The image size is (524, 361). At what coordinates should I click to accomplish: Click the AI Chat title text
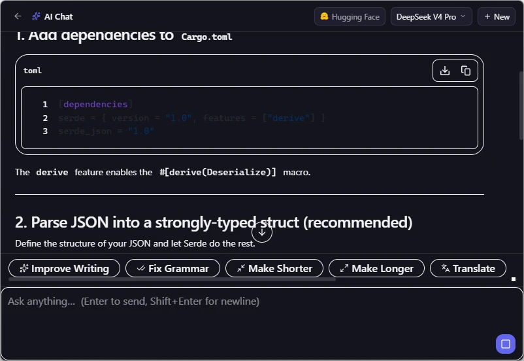tap(59, 16)
